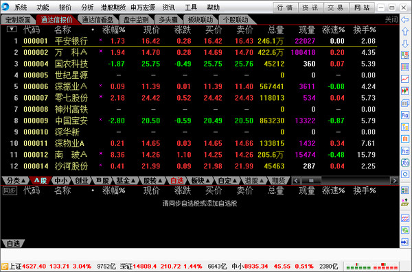Open the 分析 menu
The image size is (412, 272).
87,8
